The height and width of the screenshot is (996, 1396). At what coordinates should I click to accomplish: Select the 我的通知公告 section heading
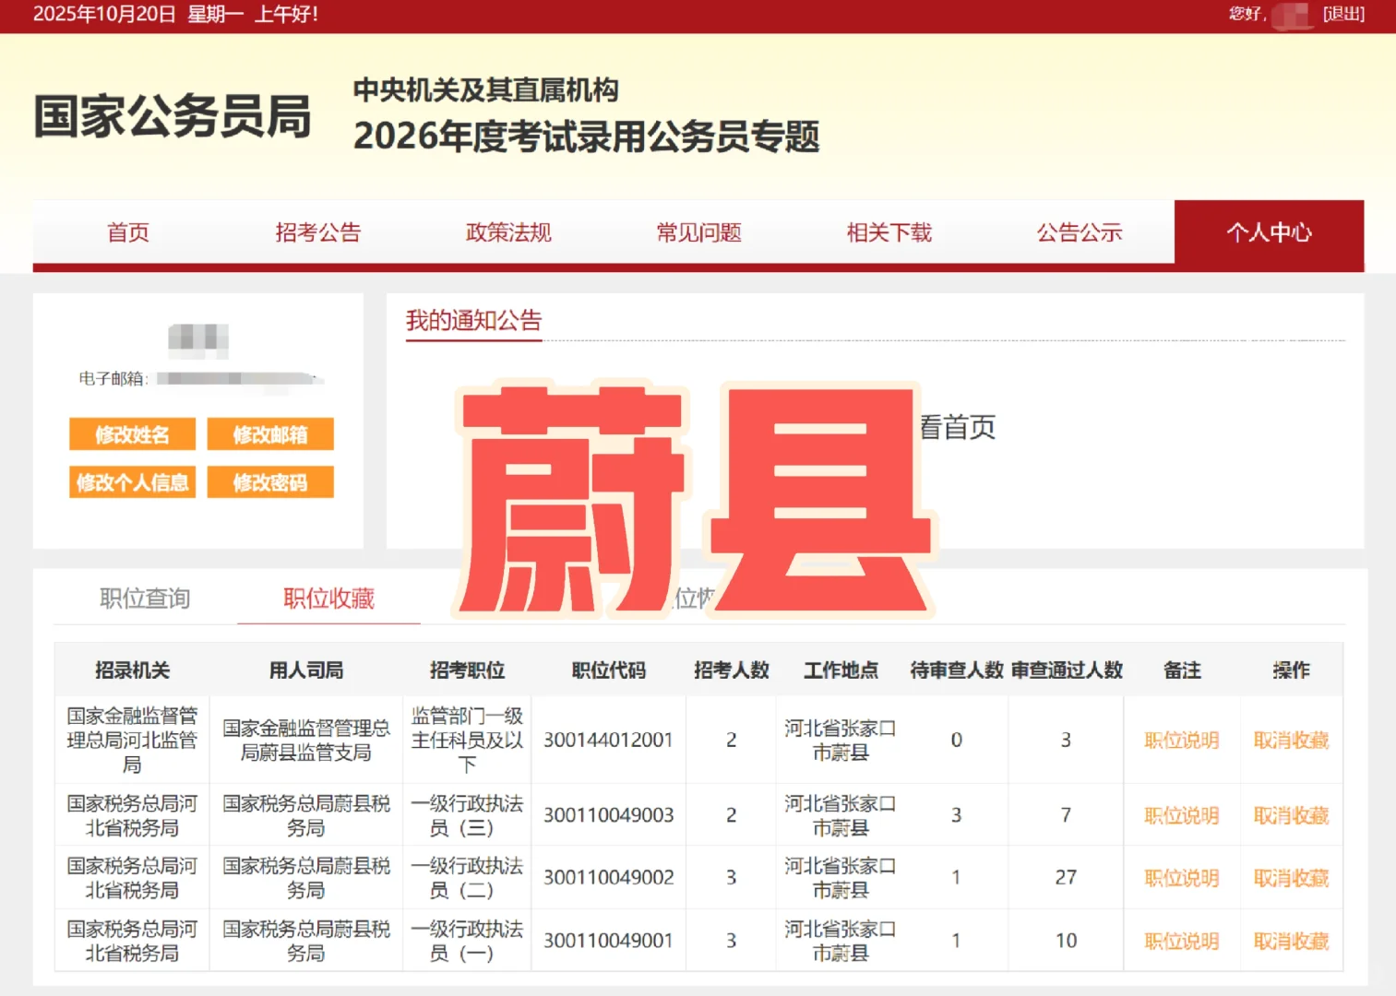473,321
